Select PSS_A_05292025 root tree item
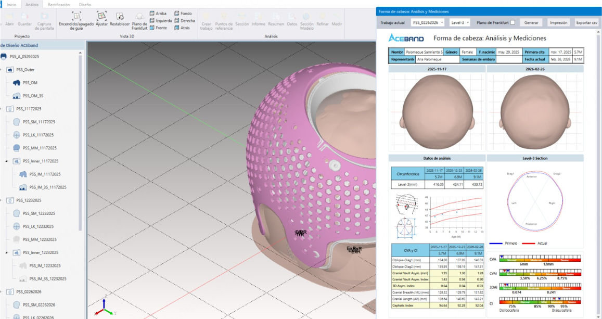The width and height of the screenshot is (602, 319). [24, 57]
